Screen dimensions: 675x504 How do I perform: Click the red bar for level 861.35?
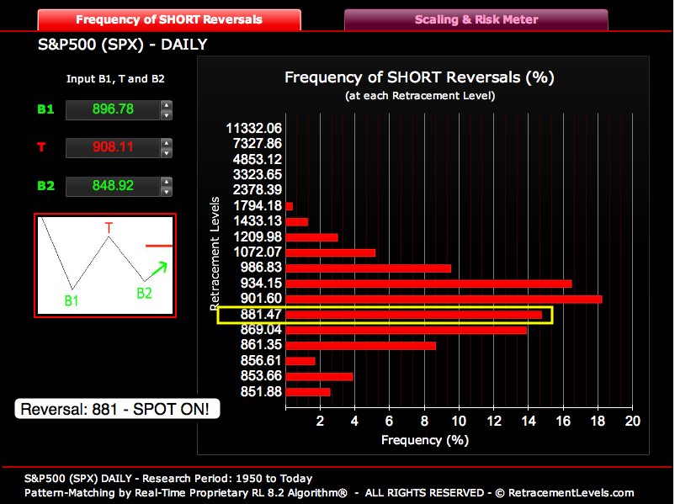[361, 345]
